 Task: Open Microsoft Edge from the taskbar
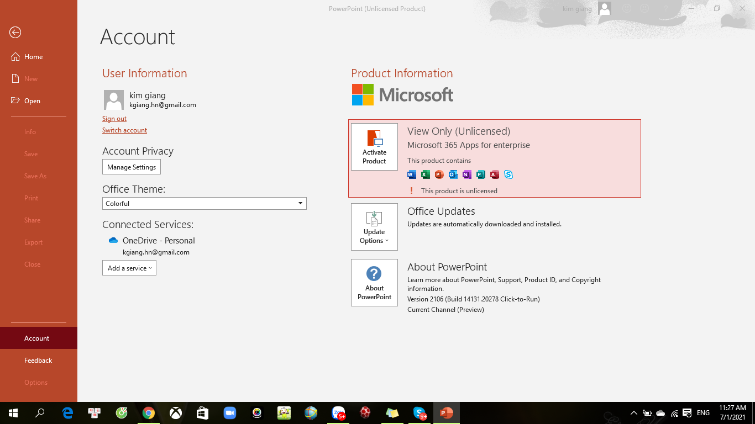pyautogui.click(x=67, y=413)
